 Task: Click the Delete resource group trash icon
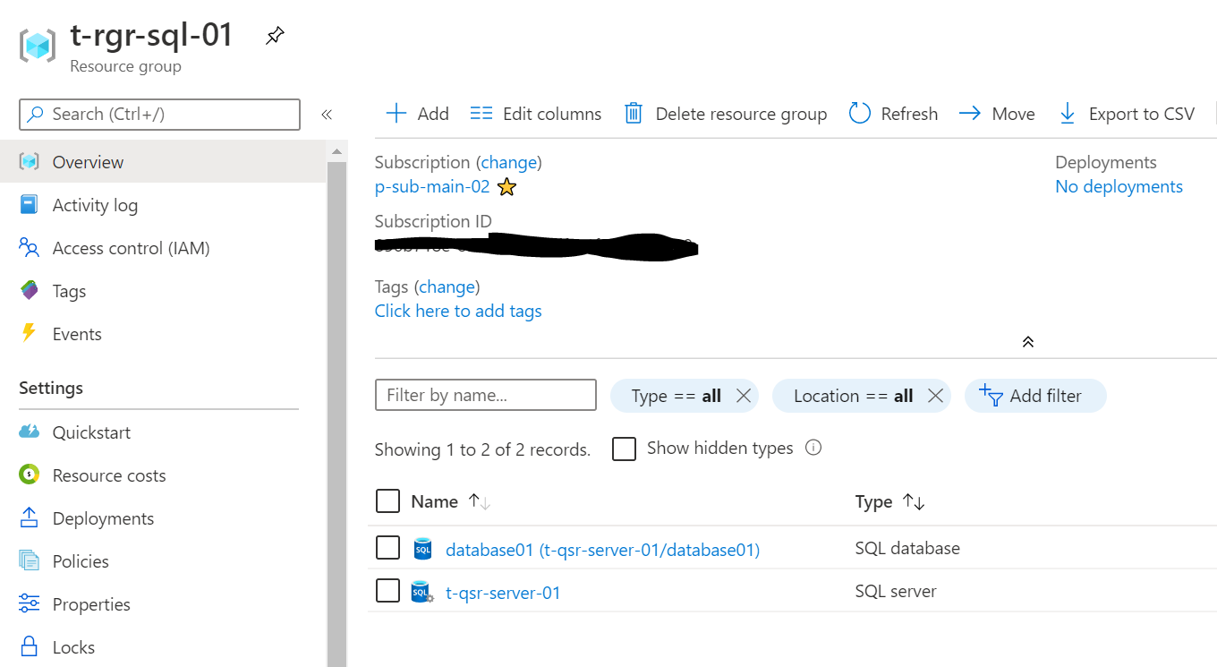click(634, 114)
